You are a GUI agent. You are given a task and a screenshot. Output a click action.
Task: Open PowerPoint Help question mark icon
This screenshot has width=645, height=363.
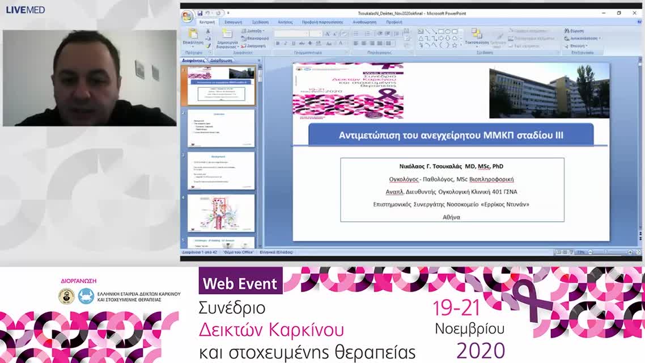[x=639, y=22]
